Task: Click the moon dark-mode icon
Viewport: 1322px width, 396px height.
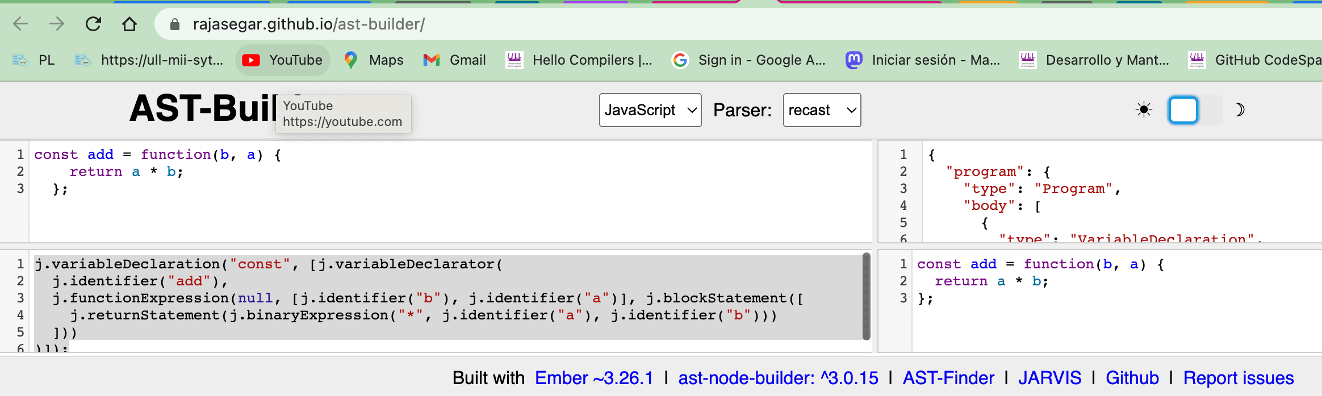Action: [x=1240, y=109]
